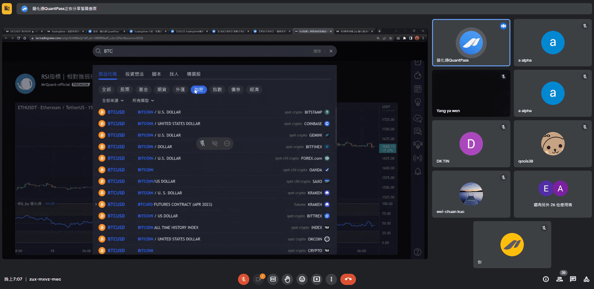Open the streams broadcast icon in the sidebar
This screenshot has height=289, width=594.
click(418, 158)
